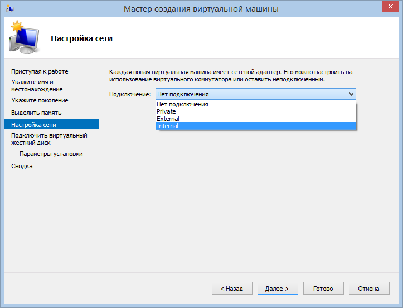Choose 'Нет подключения' from the dropdown list
This screenshot has height=308, width=403.
pyautogui.click(x=182, y=104)
